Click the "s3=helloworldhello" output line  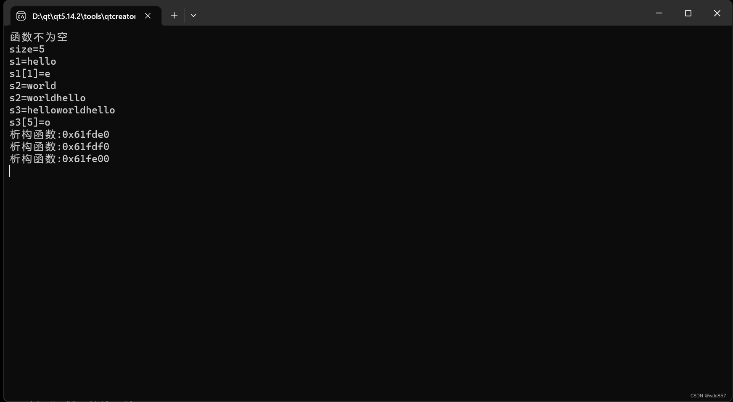tap(62, 110)
